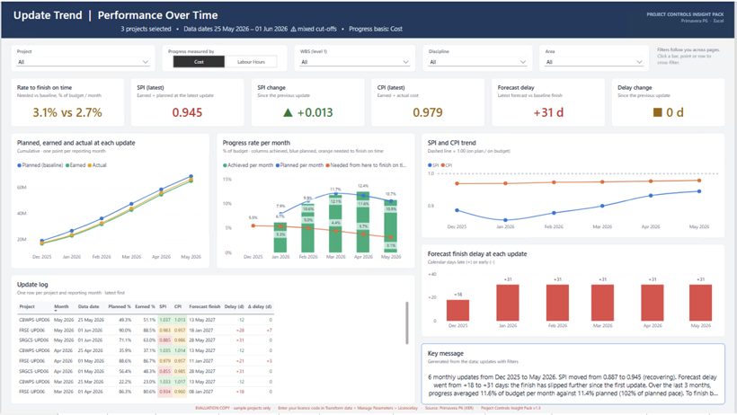737x415 pixels.
Task: Click Jan 2026 column in Progress rate chart
Action: tap(280, 237)
